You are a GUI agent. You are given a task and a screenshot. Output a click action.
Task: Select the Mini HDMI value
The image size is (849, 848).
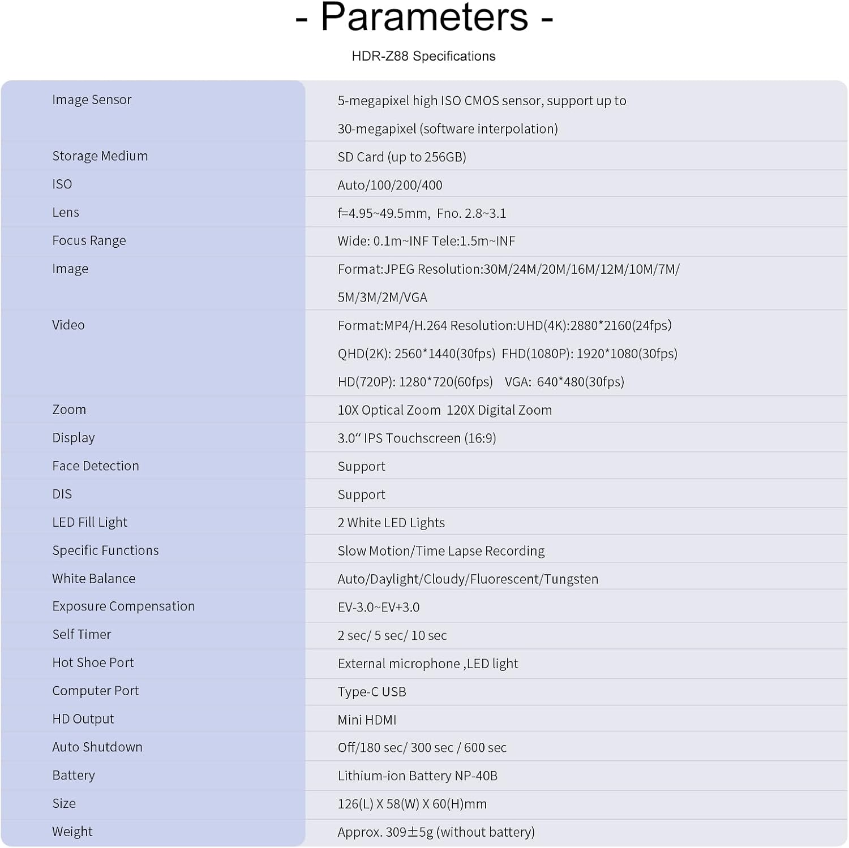[x=367, y=720]
